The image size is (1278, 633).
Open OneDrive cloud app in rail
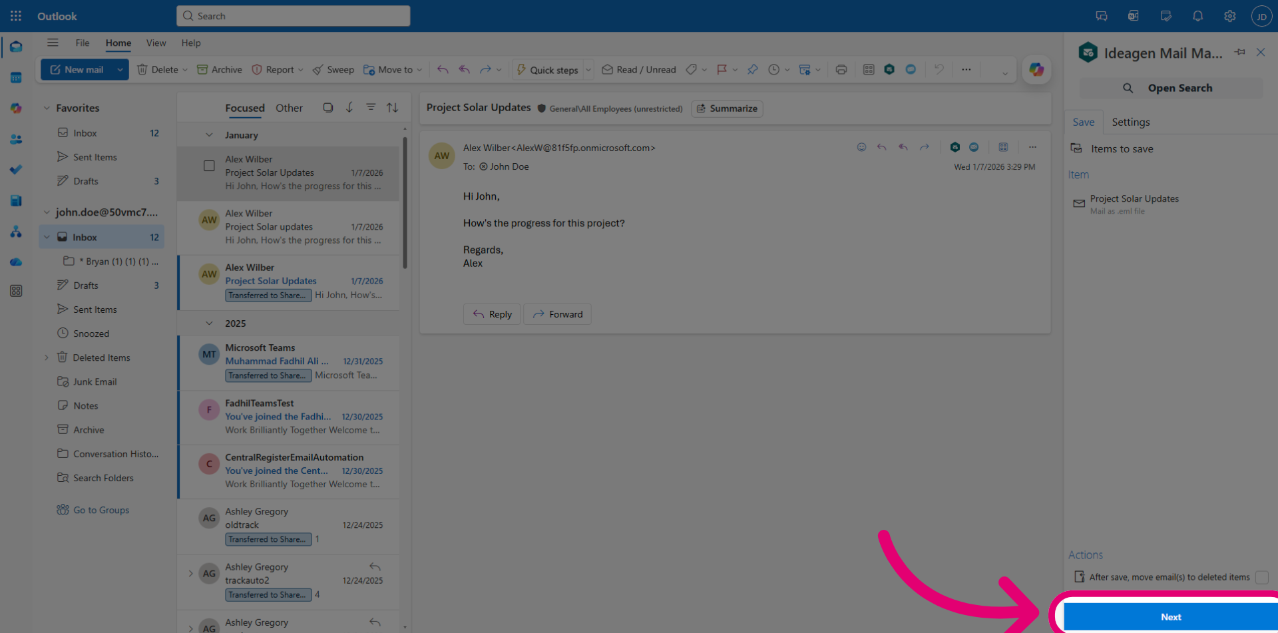pos(16,262)
